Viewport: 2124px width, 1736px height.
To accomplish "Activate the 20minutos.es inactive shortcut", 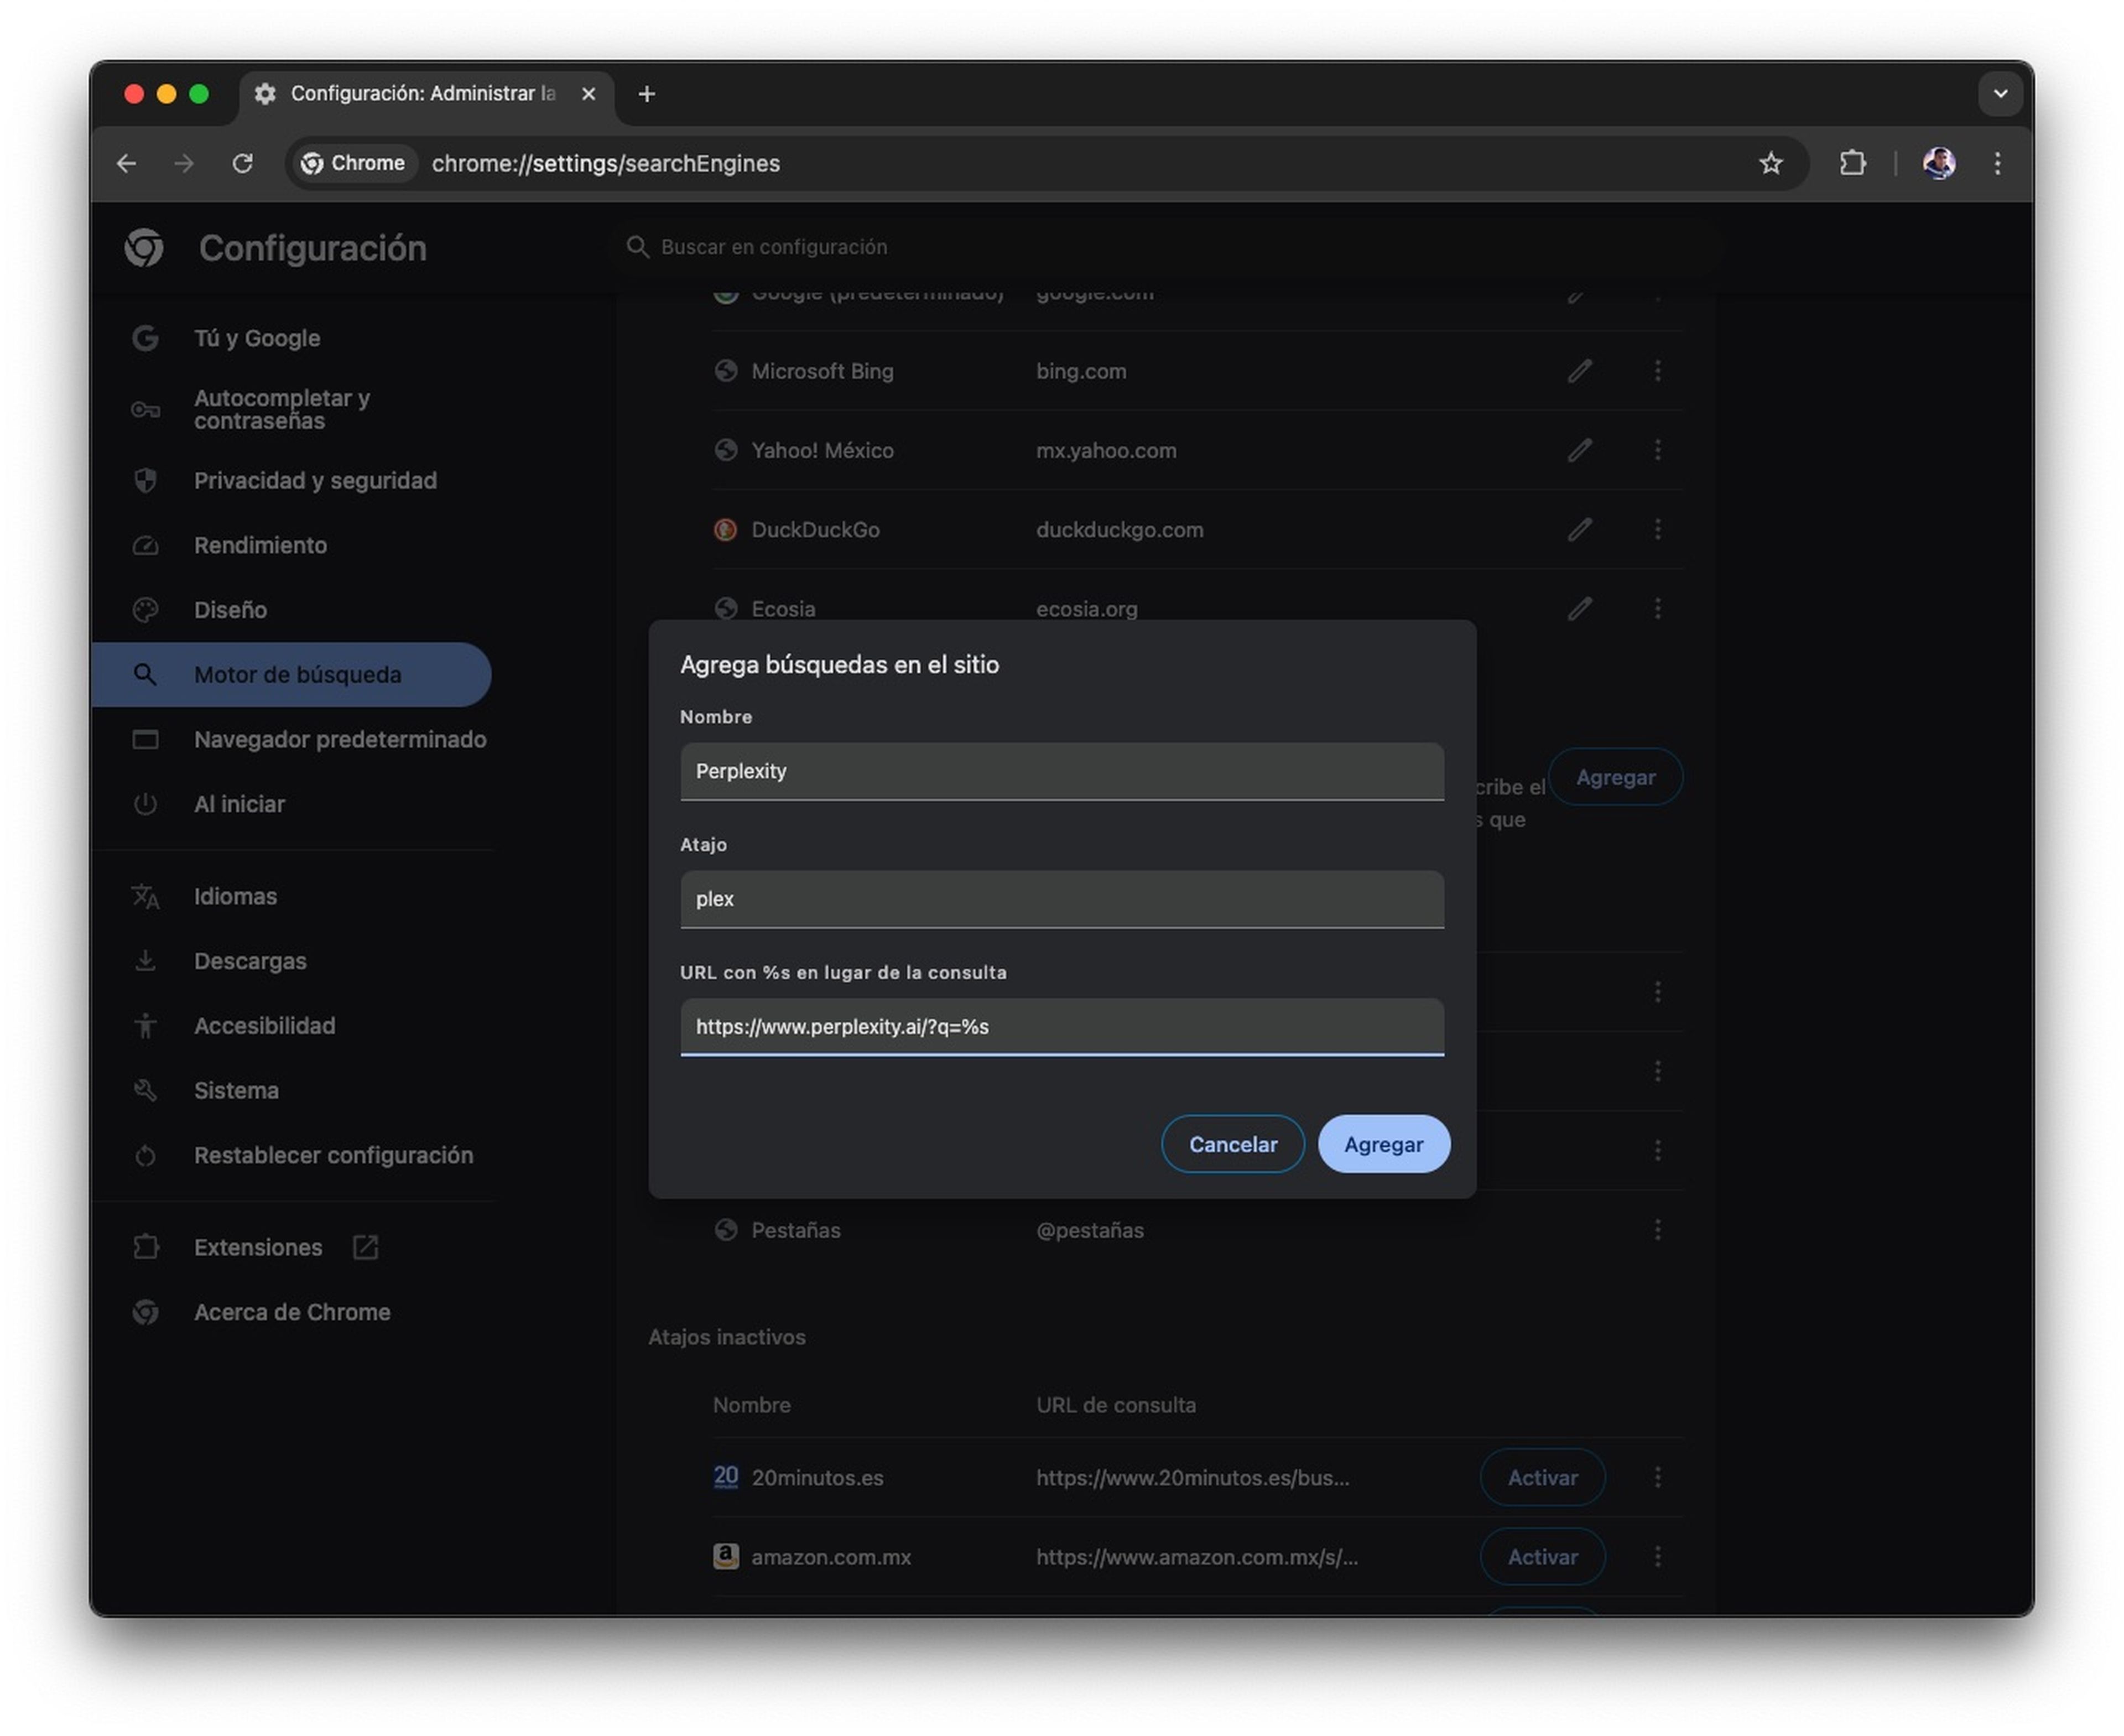I will [1543, 1478].
